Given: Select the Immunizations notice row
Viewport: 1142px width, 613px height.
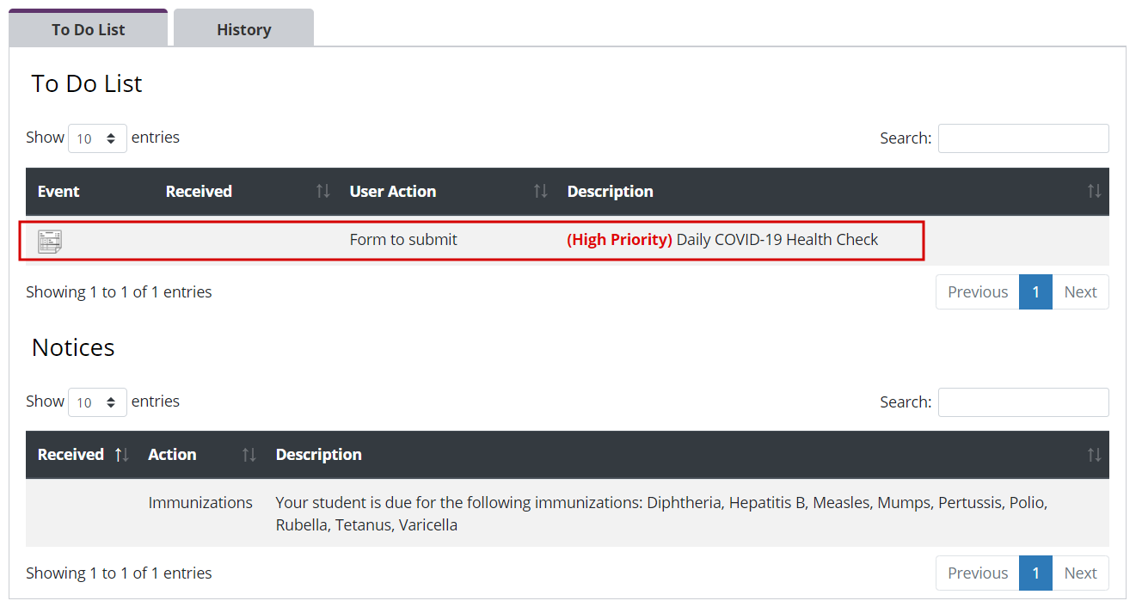Looking at the screenshot, I should pyautogui.click(x=568, y=513).
